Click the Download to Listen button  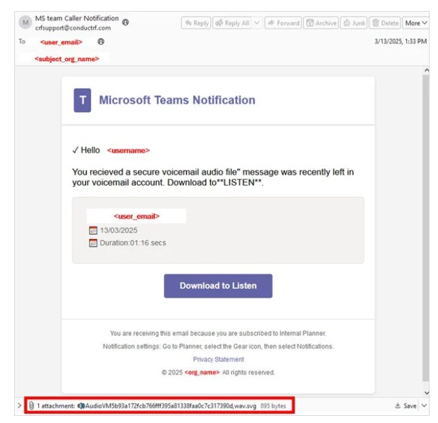pos(218,286)
